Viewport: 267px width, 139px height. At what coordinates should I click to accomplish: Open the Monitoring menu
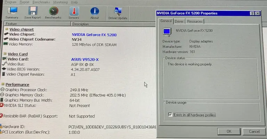pyautogui.click(x=60, y=2)
